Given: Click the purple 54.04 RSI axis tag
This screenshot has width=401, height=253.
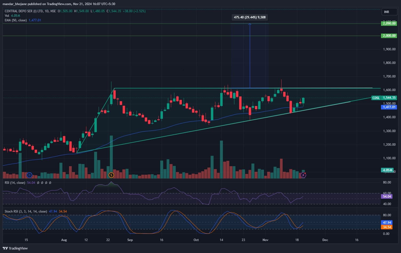Looking at the screenshot, I should pos(387,197).
